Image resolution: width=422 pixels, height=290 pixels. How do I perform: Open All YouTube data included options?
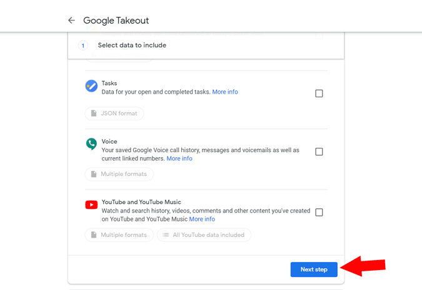(204, 235)
